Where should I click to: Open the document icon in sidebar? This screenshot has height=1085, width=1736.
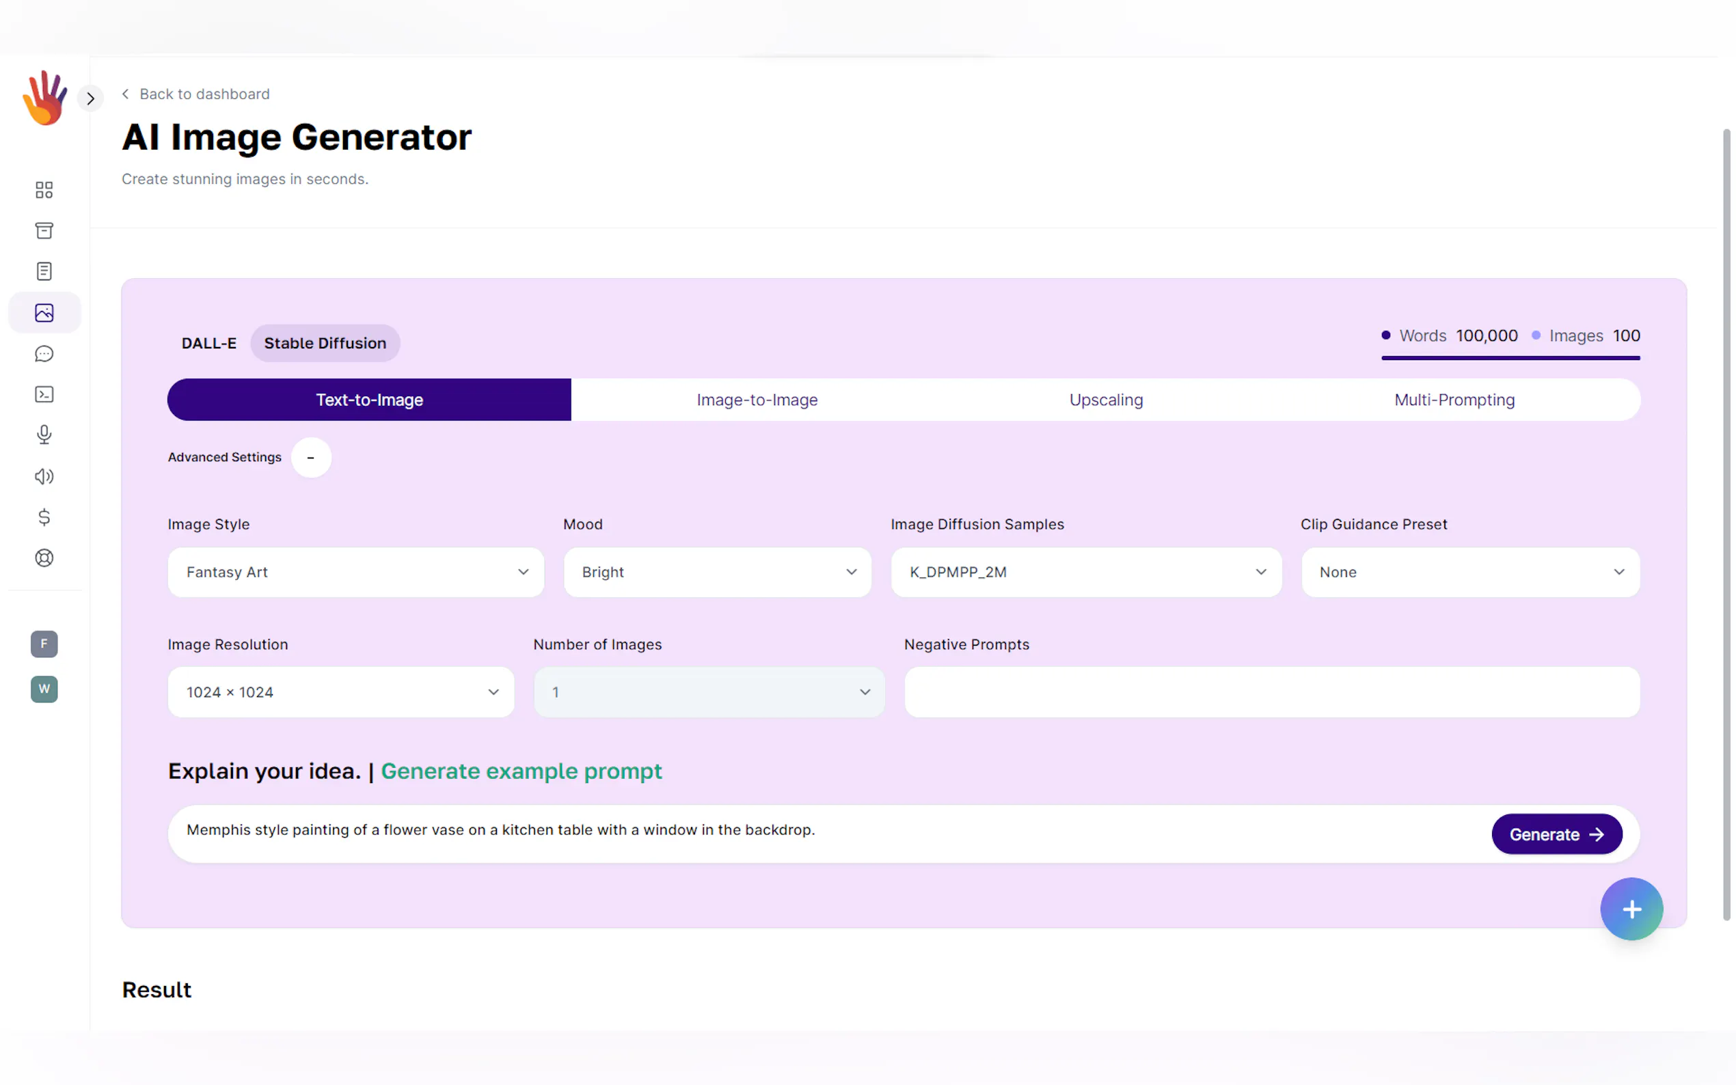[44, 271]
